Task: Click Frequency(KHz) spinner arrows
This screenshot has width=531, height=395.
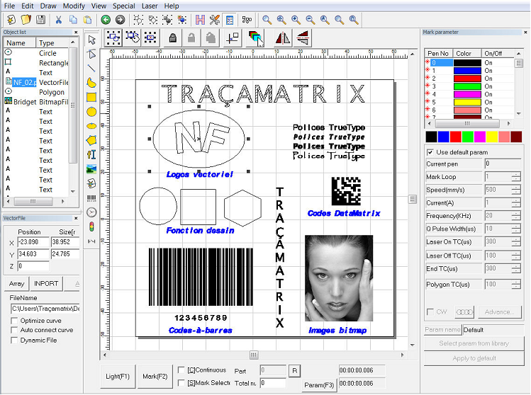Action: pos(516,216)
